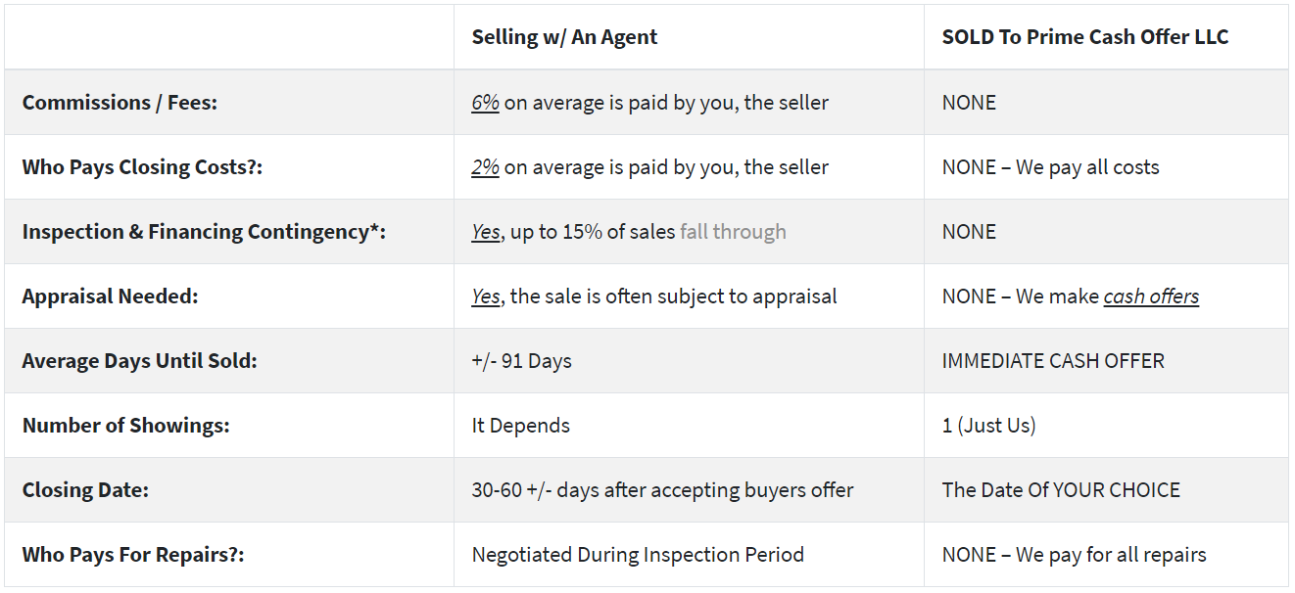Viewport: 1295px width, 593px height.
Task: Select the '1 (Just Us)' cell
Action: point(988,426)
